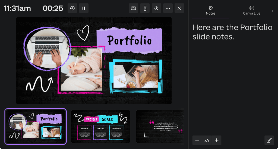The height and width of the screenshot is (149, 278).
Task: Switch to the Notes tab
Action: (211, 11)
